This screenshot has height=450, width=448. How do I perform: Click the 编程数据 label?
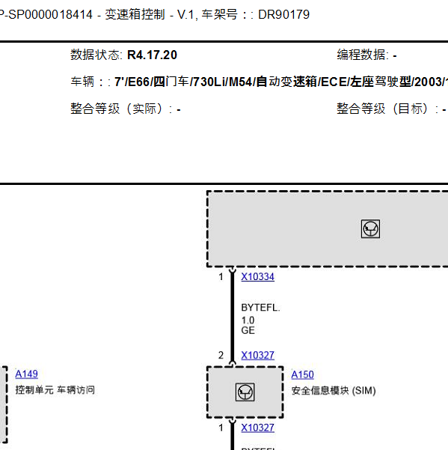coord(363,55)
